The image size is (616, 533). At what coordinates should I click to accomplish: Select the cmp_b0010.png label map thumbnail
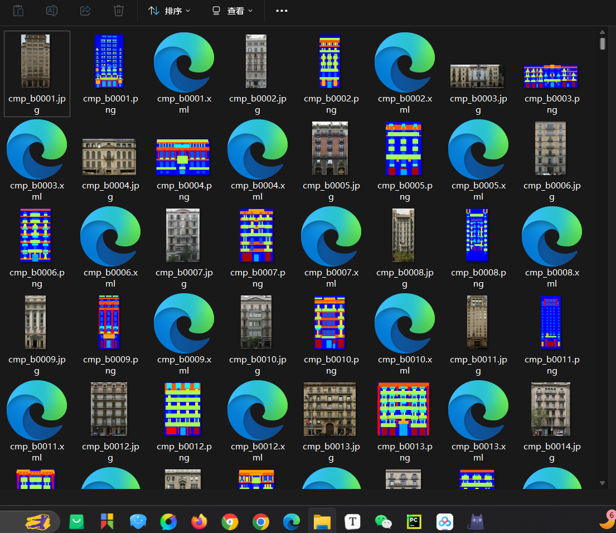click(x=329, y=322)
